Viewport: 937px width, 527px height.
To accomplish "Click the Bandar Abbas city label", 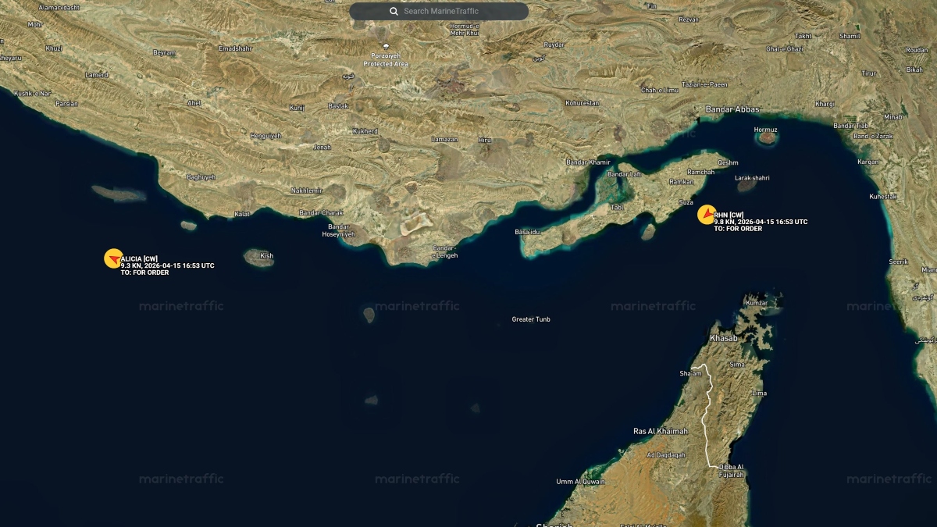I will click(732, 109).
